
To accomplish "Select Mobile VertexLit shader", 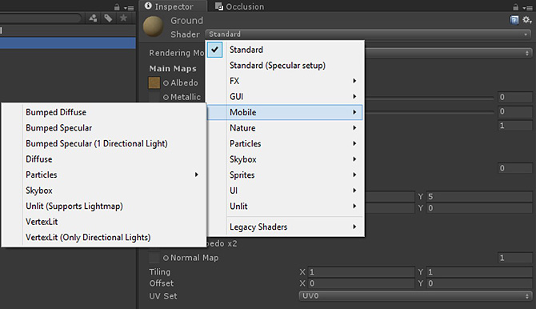I will point(104,222).
